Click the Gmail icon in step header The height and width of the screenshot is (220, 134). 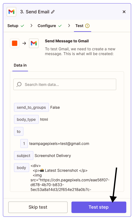[x=11, y=12]
